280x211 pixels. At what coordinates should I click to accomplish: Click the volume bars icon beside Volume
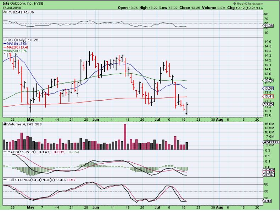pos(5,124)
